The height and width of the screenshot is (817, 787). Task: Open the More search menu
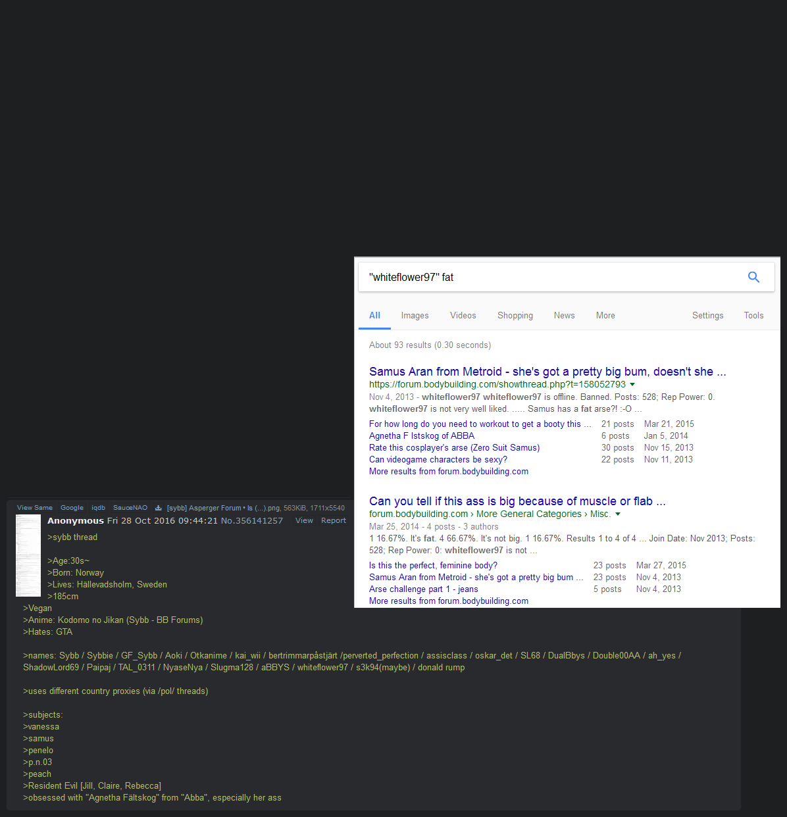click(x=605, y=316)
